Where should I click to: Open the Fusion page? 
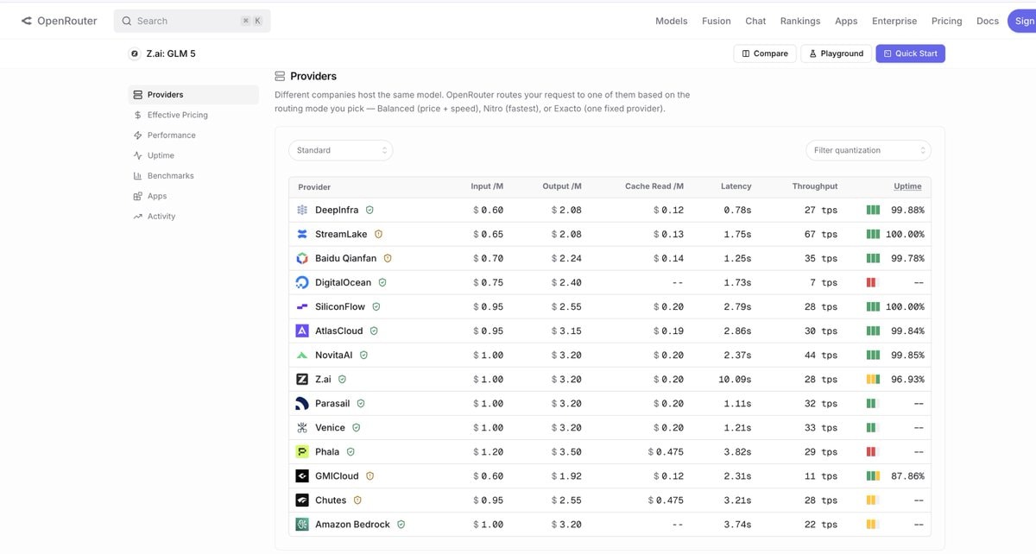pyautogui.click(x=716, y=21)
